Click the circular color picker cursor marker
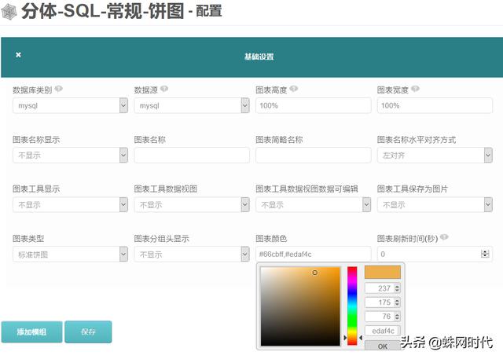Viewport: 503px width, 359px height. pyautogui.click(x=315, y=273)
